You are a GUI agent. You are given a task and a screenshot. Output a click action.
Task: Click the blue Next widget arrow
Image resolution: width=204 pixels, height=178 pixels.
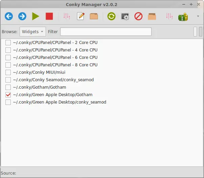(22, 16)
